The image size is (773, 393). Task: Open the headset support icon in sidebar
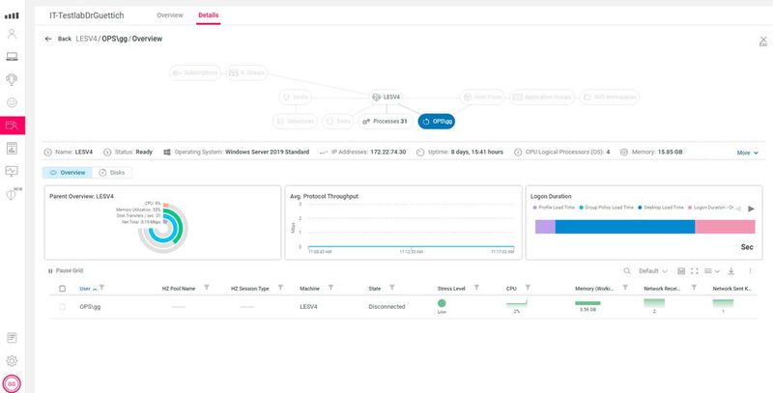pos(12,79)
